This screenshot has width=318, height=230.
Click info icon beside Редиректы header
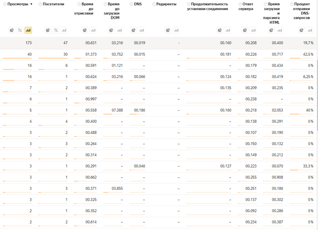tap(154, 4)
